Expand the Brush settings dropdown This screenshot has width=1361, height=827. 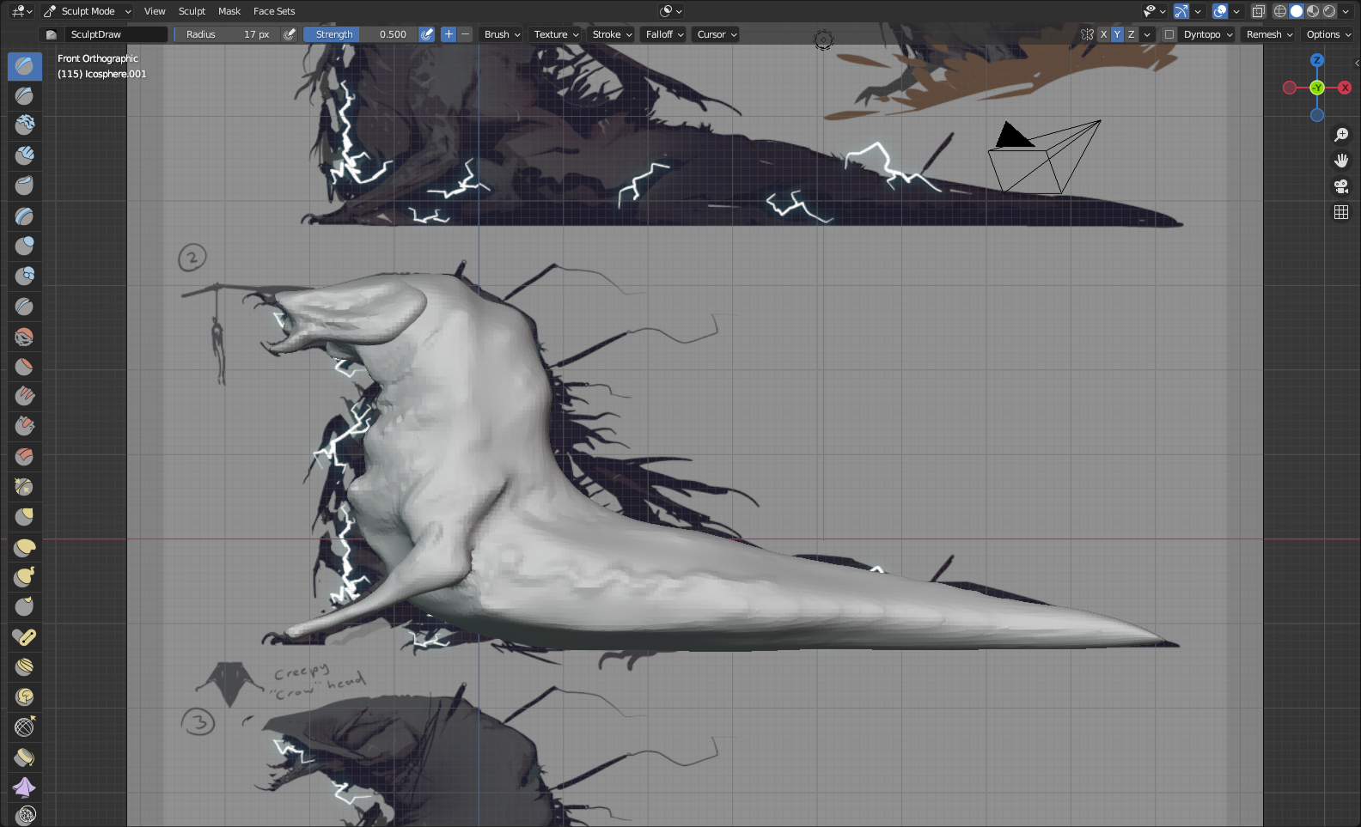click(x=502, y=34)
